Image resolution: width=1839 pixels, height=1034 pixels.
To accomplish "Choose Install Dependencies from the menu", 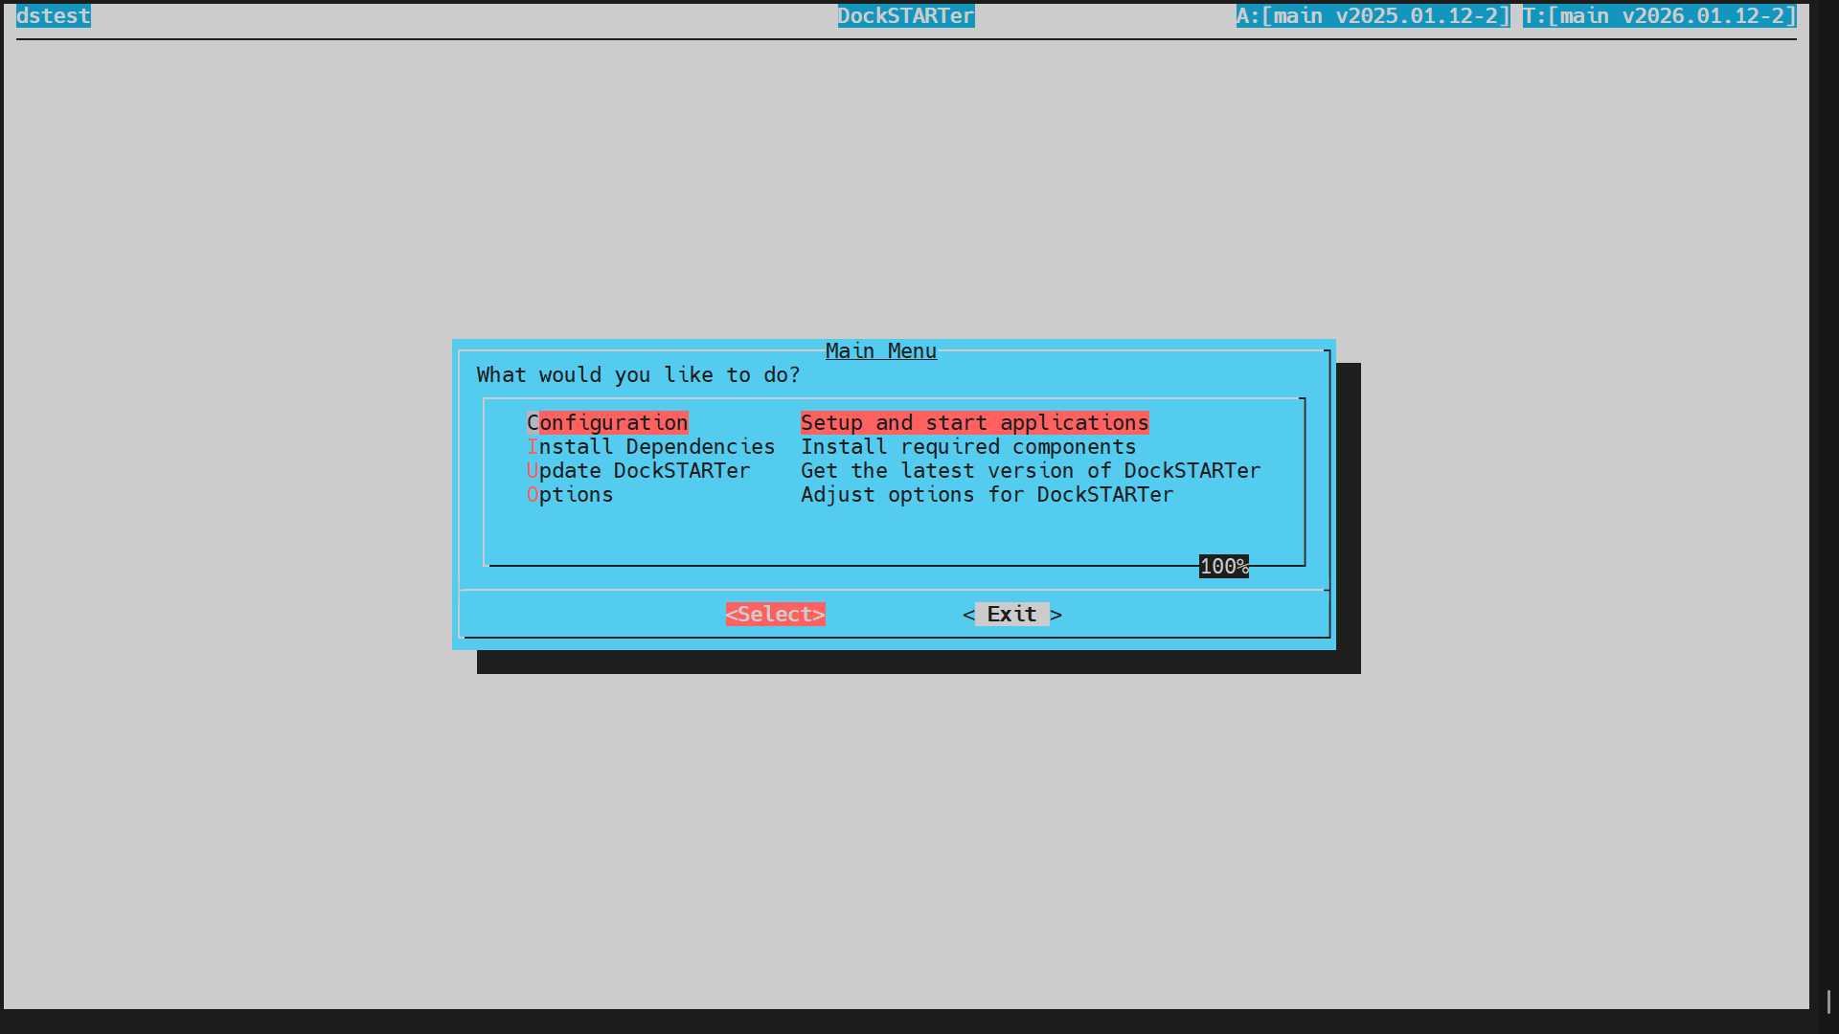I will (650, 446).
